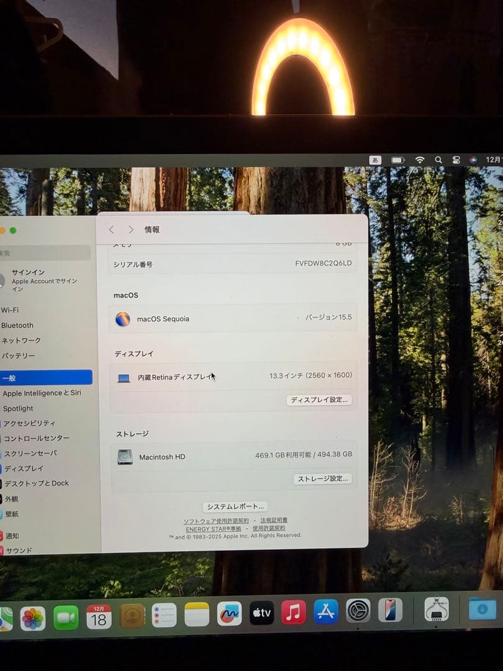Open ディスプレイ設定 (Display Settings)
This screenshot has width=503, height=671.
pos(319,400)
